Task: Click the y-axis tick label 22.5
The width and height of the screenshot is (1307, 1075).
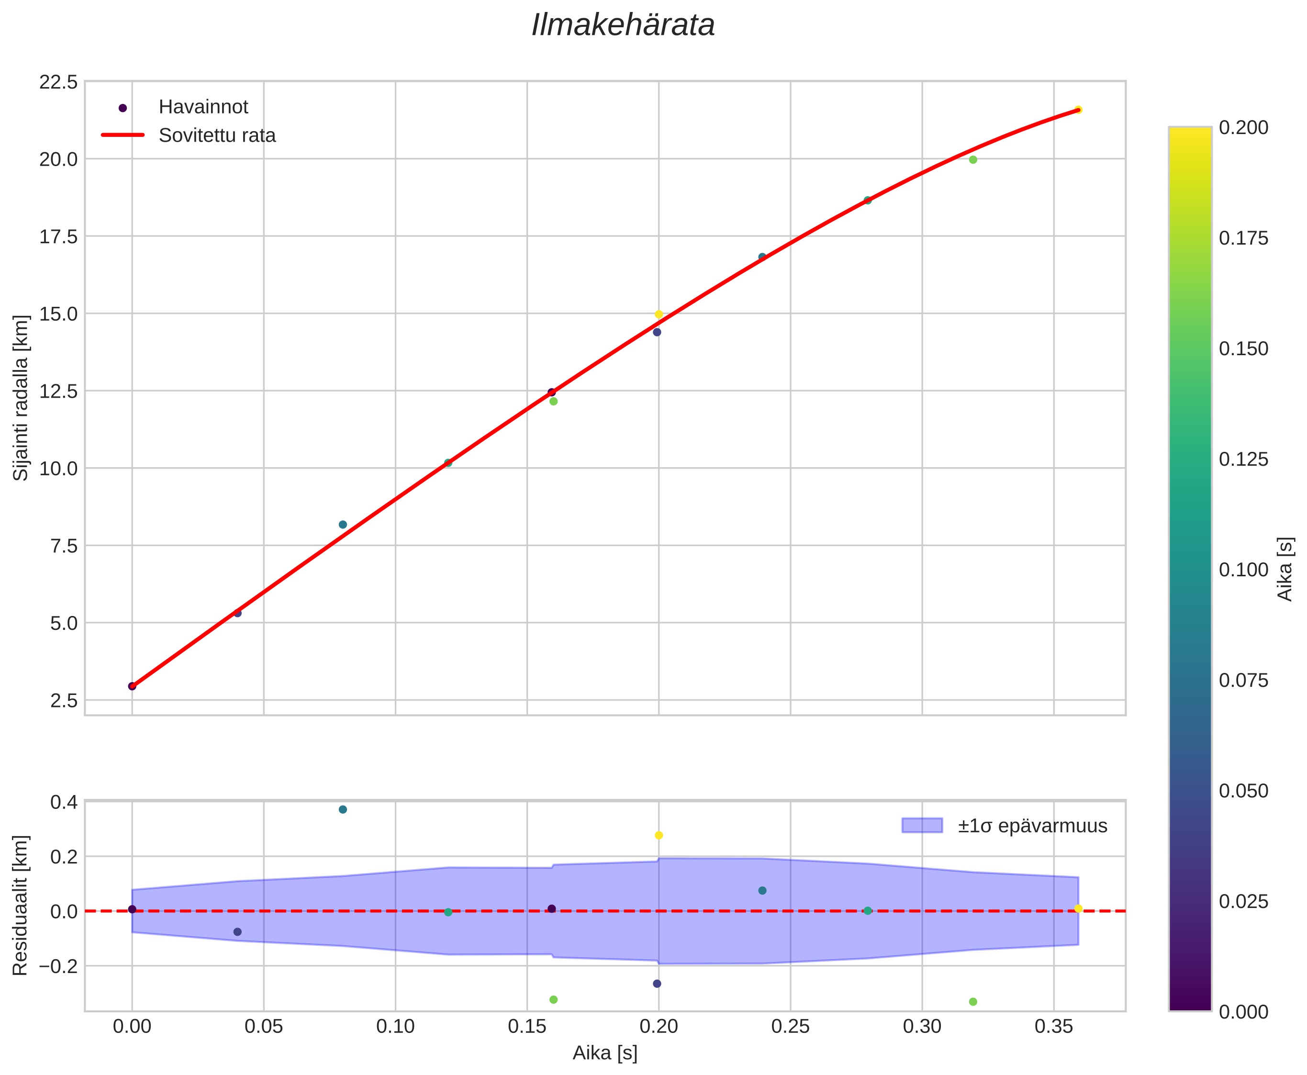Action: tap(59, 82)
